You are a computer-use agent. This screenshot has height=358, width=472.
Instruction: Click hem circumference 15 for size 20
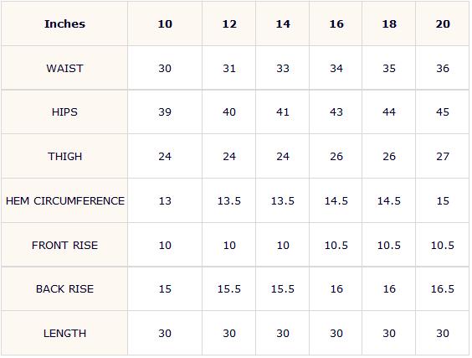click(443, 201)
